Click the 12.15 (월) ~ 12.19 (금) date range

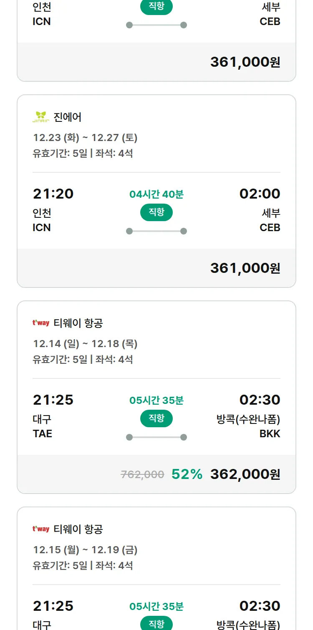pos(85,550)
